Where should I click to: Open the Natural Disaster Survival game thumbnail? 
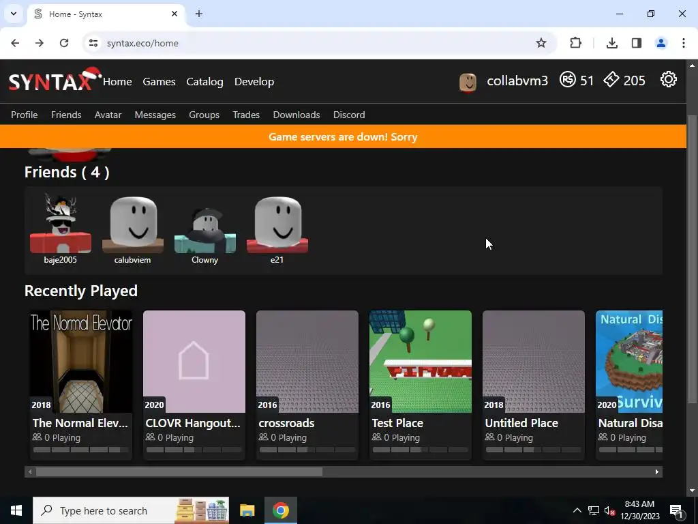pyautogui.click(x=629, y=362)
